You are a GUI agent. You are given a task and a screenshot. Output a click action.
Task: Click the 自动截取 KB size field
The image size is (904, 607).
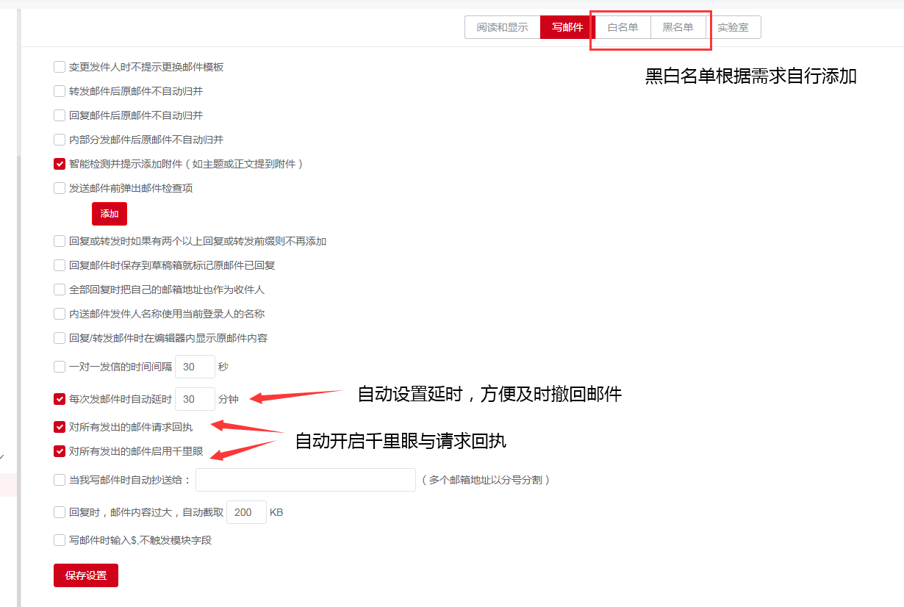point(246,512)
